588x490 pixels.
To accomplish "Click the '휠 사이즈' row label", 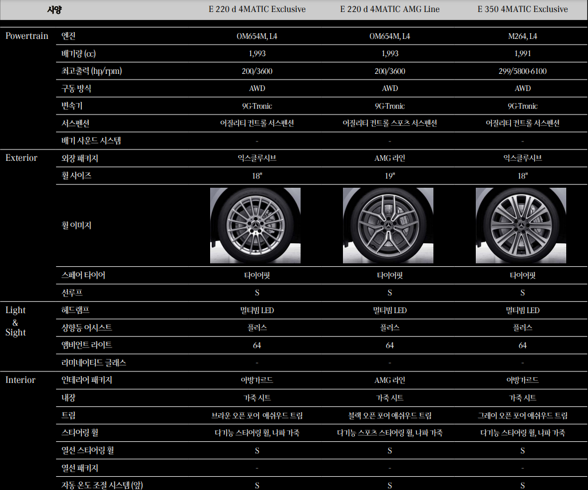I will coord(77,176).
